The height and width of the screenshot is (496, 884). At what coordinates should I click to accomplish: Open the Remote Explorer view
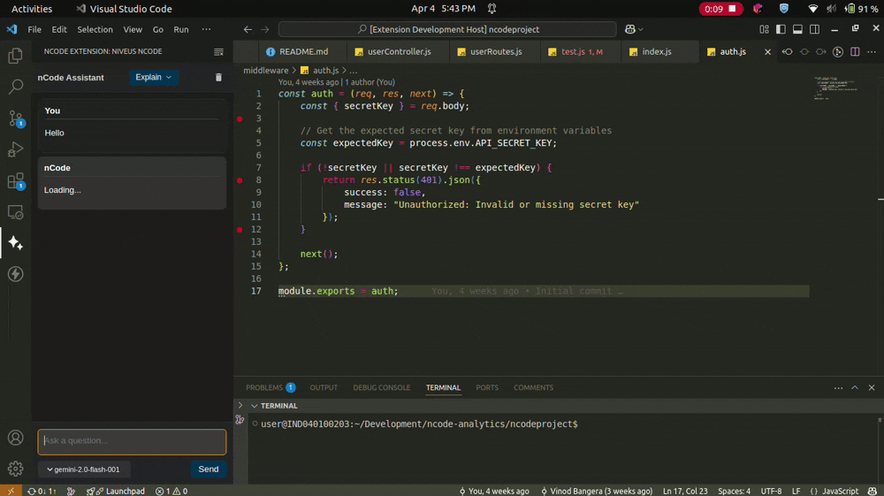pos(15,212)
